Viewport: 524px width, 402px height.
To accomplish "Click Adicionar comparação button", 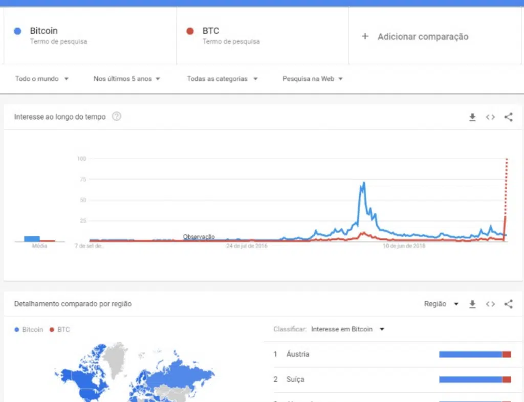I will pos(423,36).
